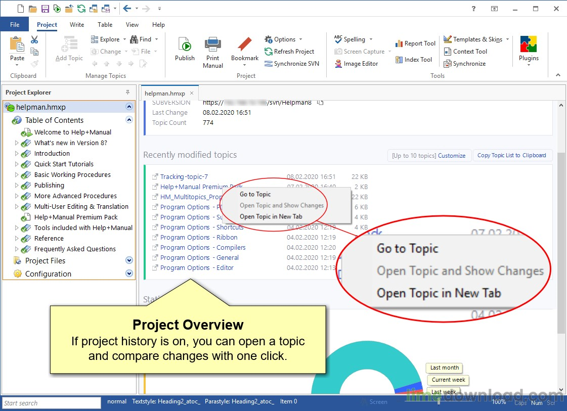Switch to the Table ribbon tab

pyautogui.click(x=105, y=25)
